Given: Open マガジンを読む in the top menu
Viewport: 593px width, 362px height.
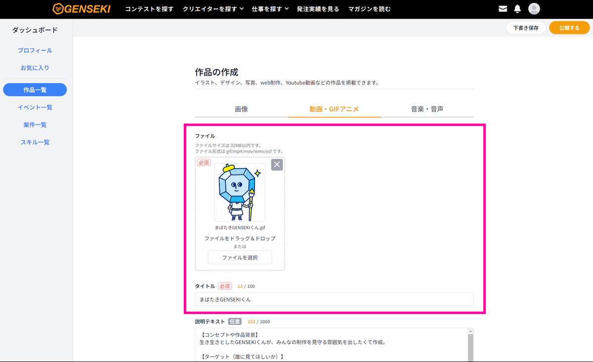Looking at the screenshot, I should coord(369,9).
